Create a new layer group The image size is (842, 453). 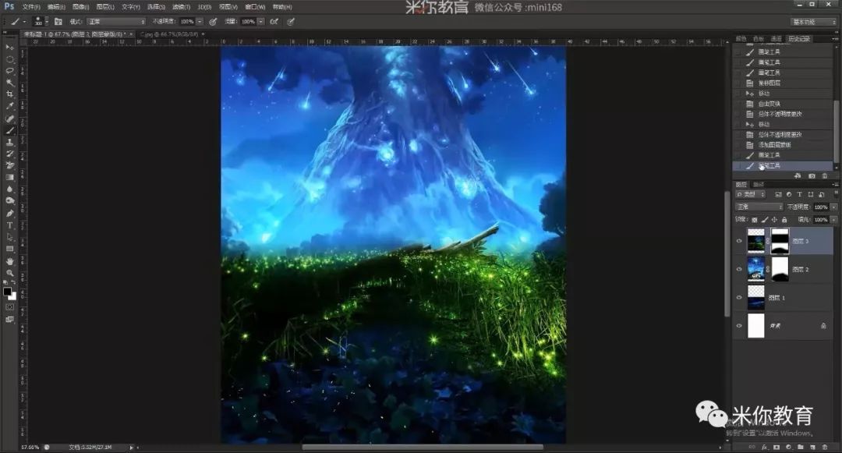(801, 447)
